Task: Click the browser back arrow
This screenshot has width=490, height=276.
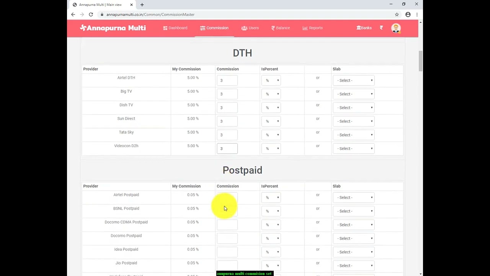Action: click(73, 15)
